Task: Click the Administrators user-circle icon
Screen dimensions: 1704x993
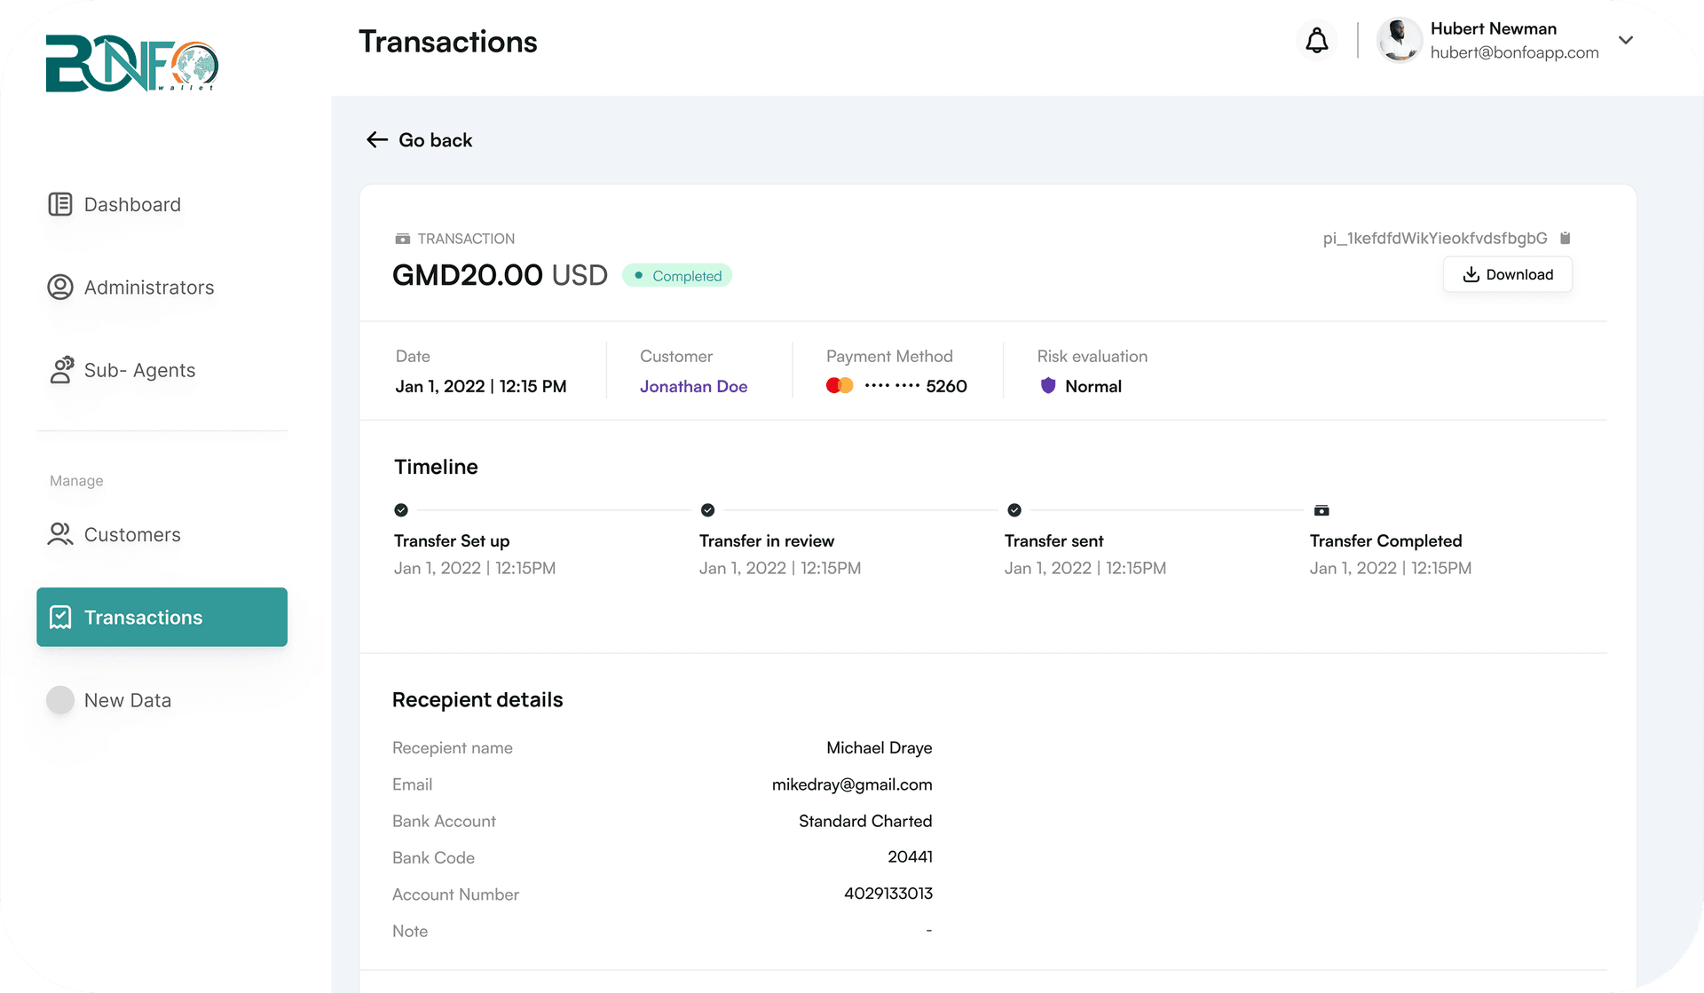Action: pos(60,288)
